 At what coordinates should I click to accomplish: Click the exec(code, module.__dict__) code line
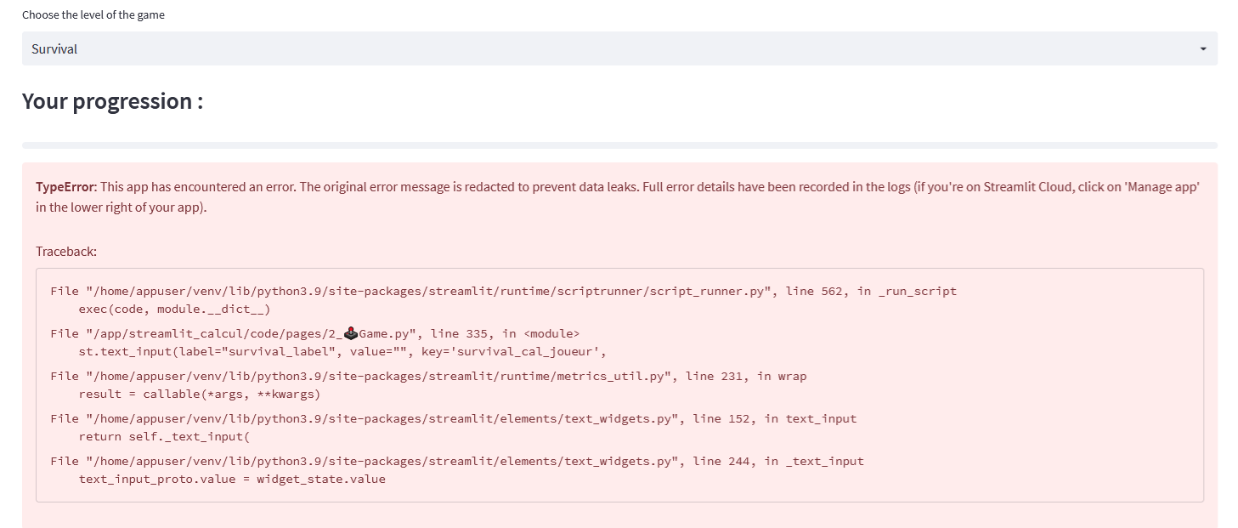174,309
